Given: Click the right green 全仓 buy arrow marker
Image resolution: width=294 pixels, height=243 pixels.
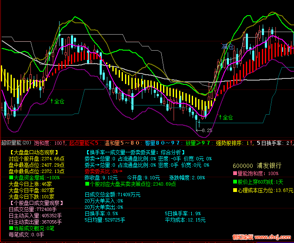Looking at the screenshot, I should 226,117.
